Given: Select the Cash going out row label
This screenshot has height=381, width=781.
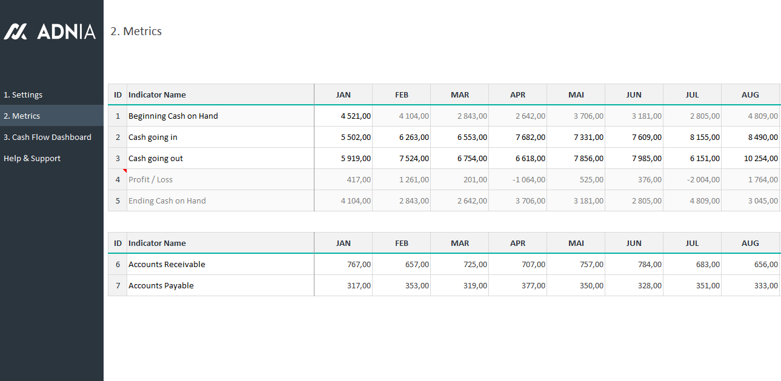Looking at the screenshot, I should point(156,158).
